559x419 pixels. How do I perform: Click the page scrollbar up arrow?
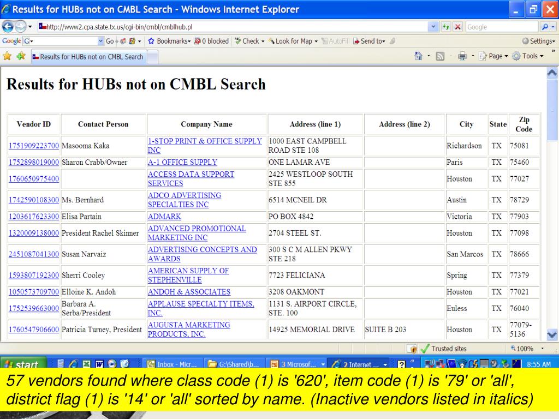point(552,73)
